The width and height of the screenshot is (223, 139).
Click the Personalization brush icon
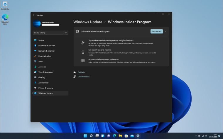point(35,56)
